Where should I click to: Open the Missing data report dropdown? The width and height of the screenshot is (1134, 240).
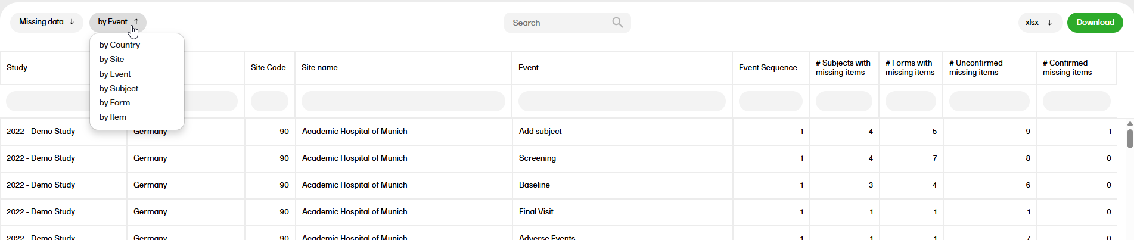(x=46, y=22)
